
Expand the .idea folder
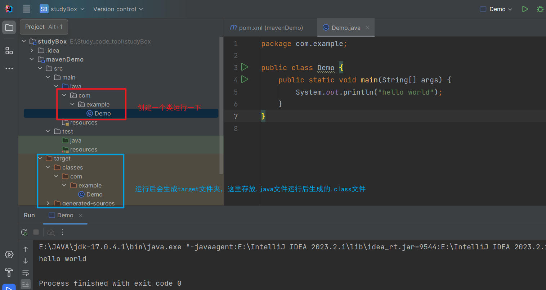coord(32,50)
